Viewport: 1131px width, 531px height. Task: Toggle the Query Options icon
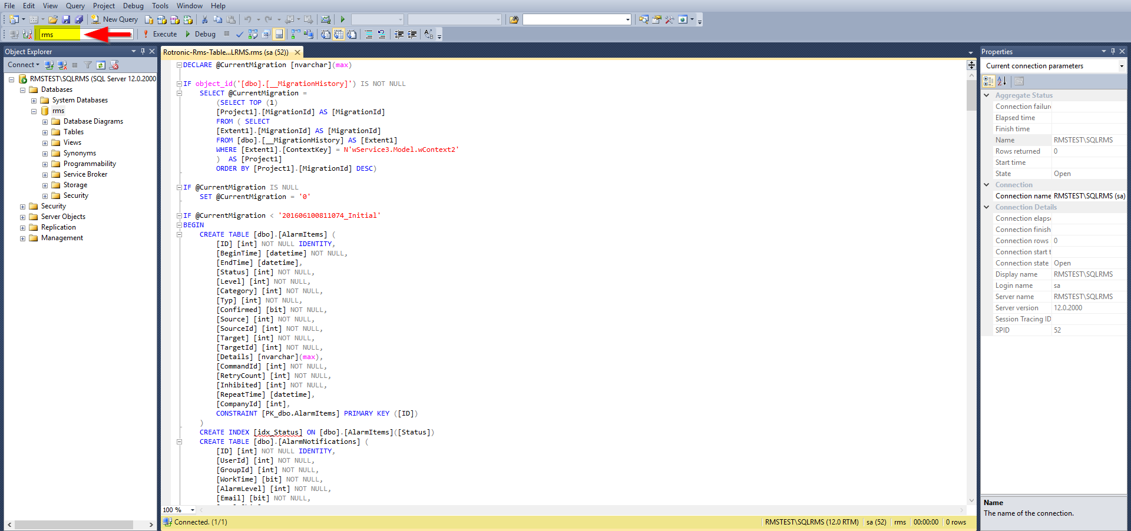tap(266, 34)
